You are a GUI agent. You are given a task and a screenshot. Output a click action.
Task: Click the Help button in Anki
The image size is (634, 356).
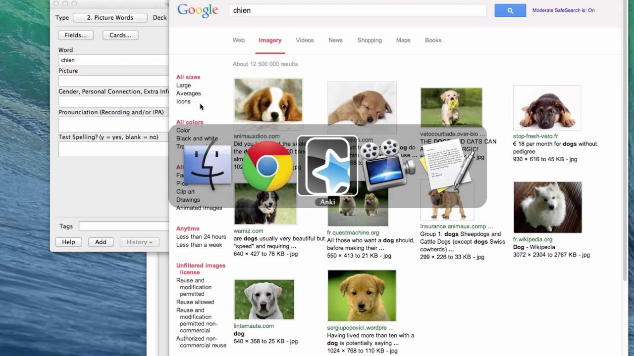coord(68,242)
